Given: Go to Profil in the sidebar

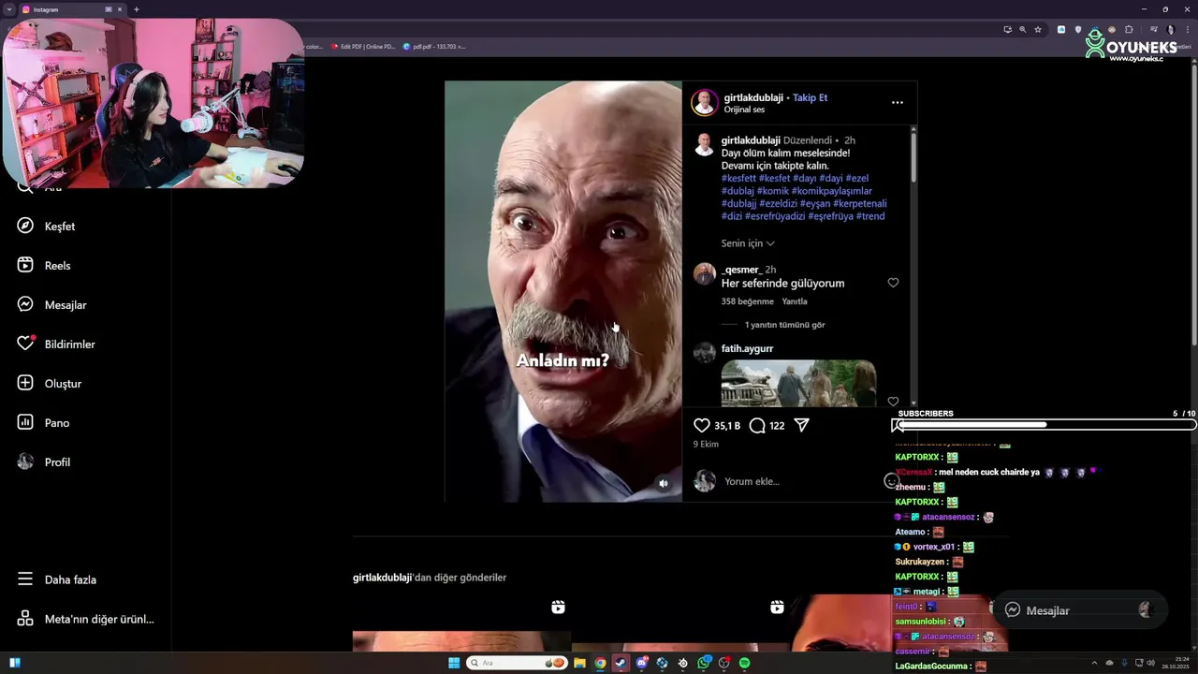Looking at the screenshot, I should pyautogui.click(x=44, y=462).
